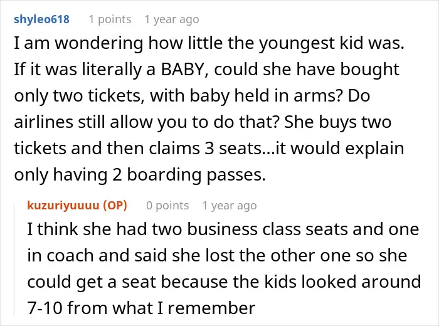This screenshot has width=439, height=326.
Task: Click the text '7-10 from what I remember'
Action: click(141, 308)
